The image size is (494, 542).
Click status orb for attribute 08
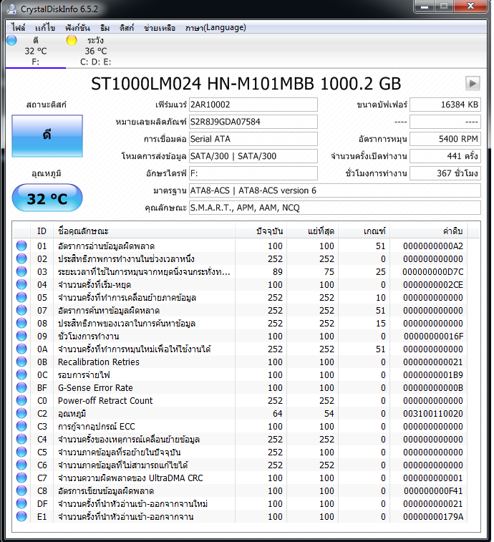[21, 323]
